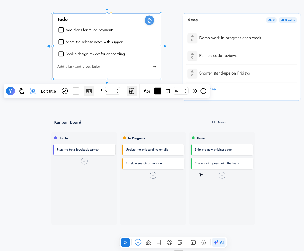Click the In Progress column header
The width and height of the screenshot is (304, 251).
[137, 138]
